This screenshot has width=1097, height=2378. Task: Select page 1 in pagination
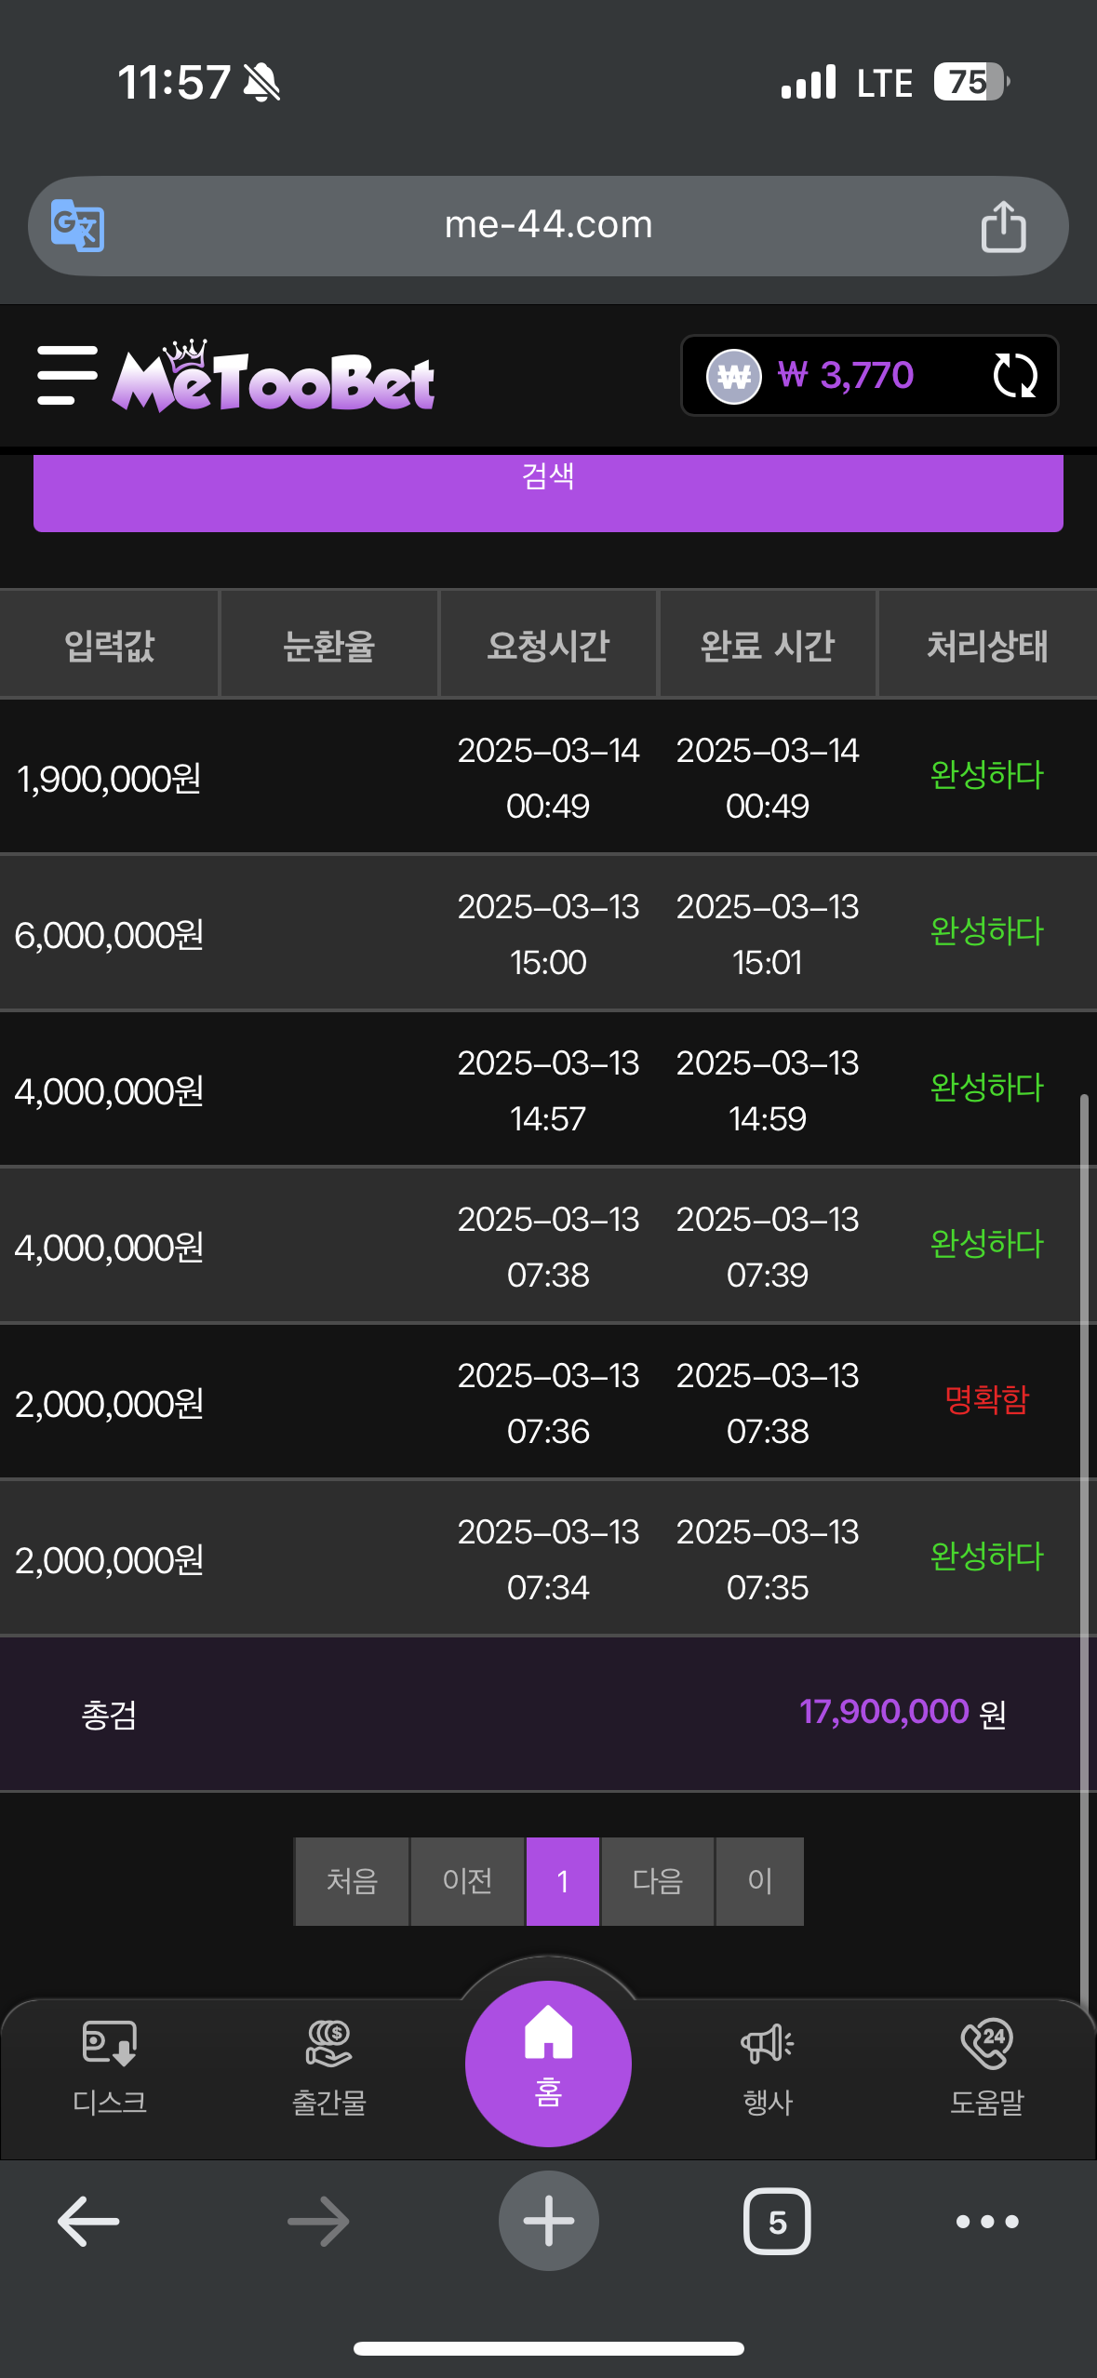coord(563,1881)
